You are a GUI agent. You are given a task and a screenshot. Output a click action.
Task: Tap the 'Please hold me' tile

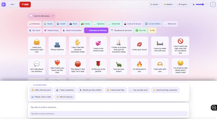[x=57, y=46]
